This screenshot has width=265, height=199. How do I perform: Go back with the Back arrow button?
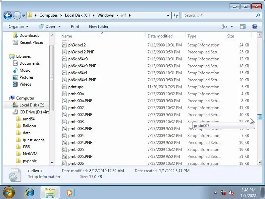[8, 15]
